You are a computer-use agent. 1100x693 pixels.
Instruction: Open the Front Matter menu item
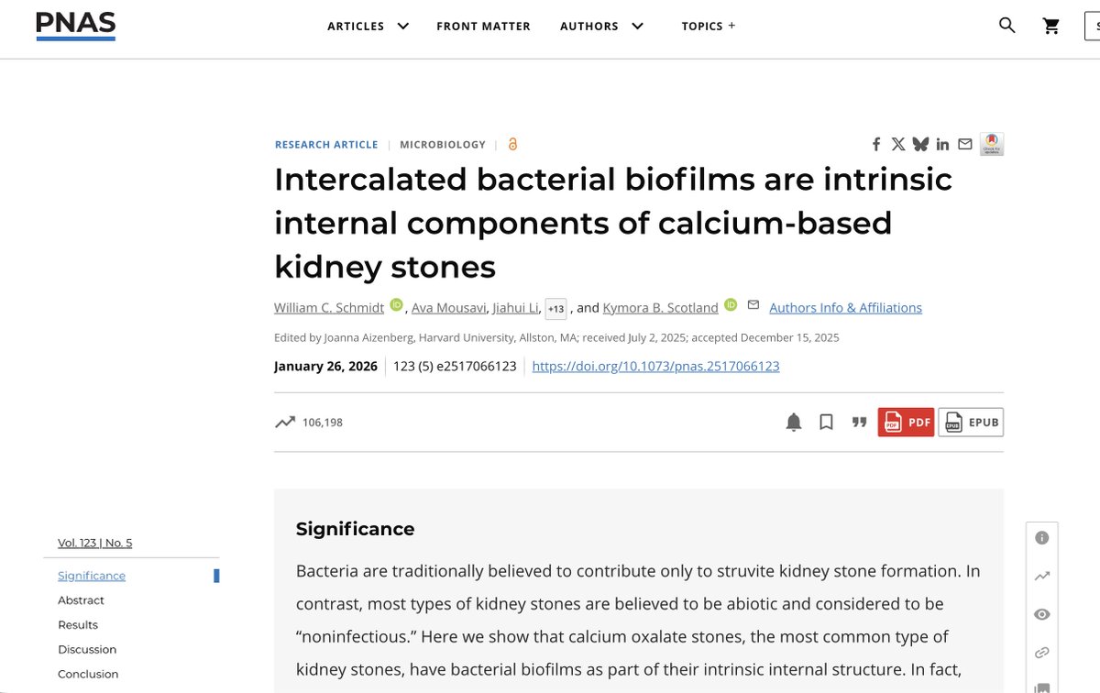[x=483, y=26]
